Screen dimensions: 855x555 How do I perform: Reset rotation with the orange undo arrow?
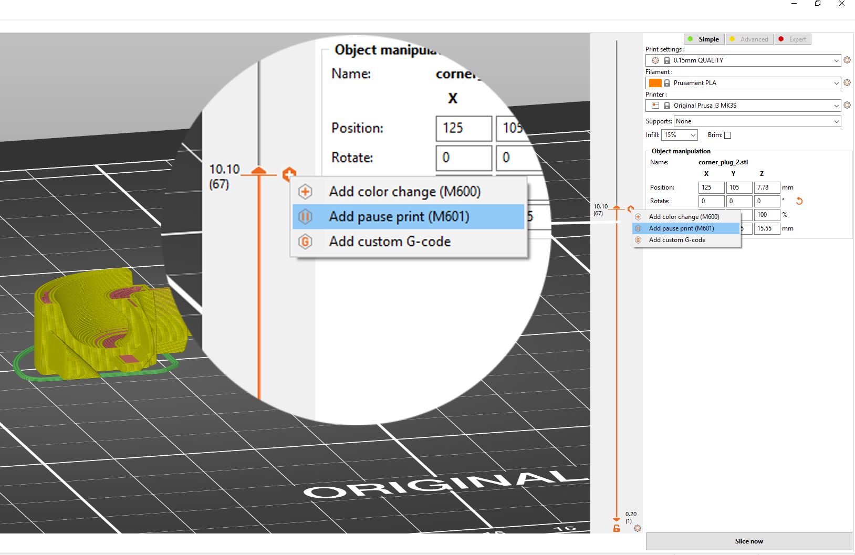(799, 201)
